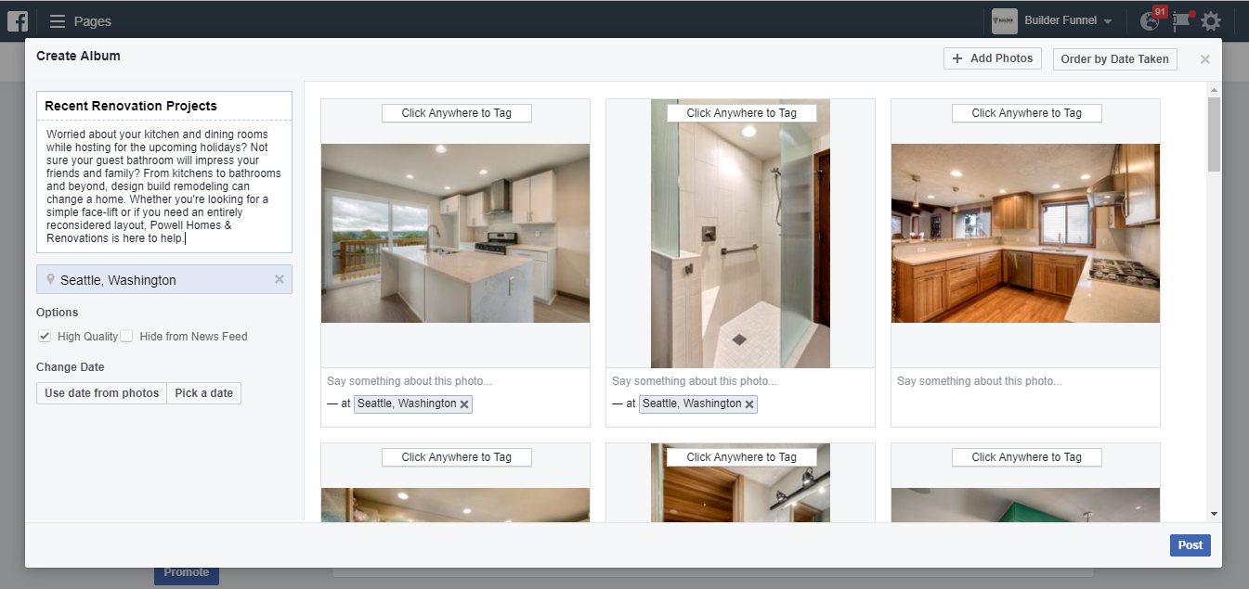This screenshot has width=1249, height=589.
Task: Click the Post button
Action: (1190, 544)
